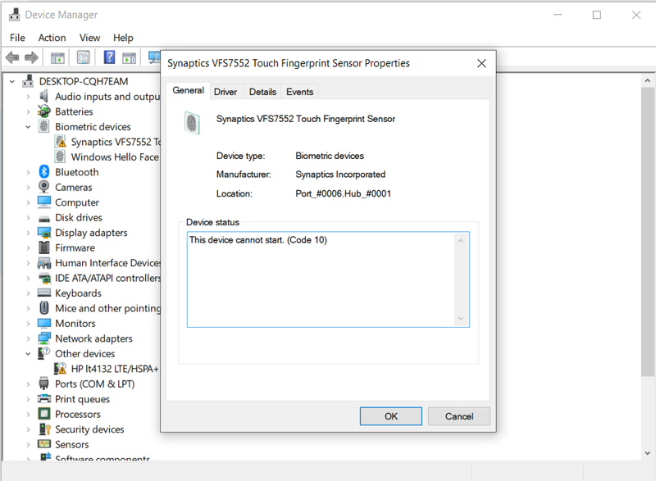Screen dimensions: 656x481
Task: Select the General tab
Action: 189,90
